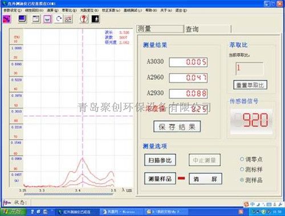Click the circular arrow reset toolbar icon
Screen dimensions: 285x216
coord(59,19)
